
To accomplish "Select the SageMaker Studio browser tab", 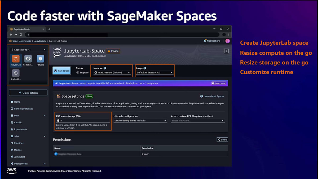I will [26, 29].
